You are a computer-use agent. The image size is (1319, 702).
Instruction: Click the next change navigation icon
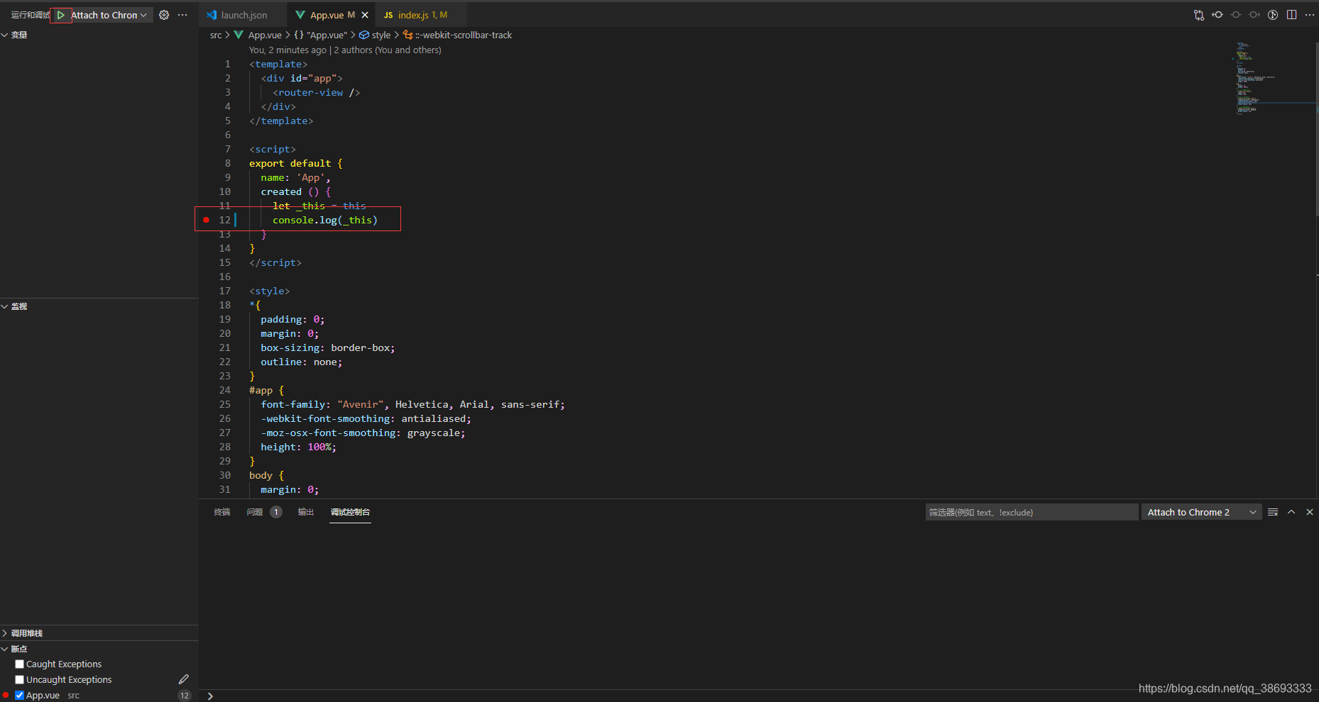[x=1254, y=14]
